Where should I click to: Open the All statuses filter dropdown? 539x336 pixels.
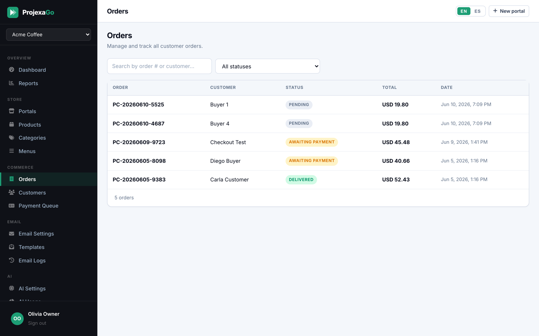(x=268, y=66)
